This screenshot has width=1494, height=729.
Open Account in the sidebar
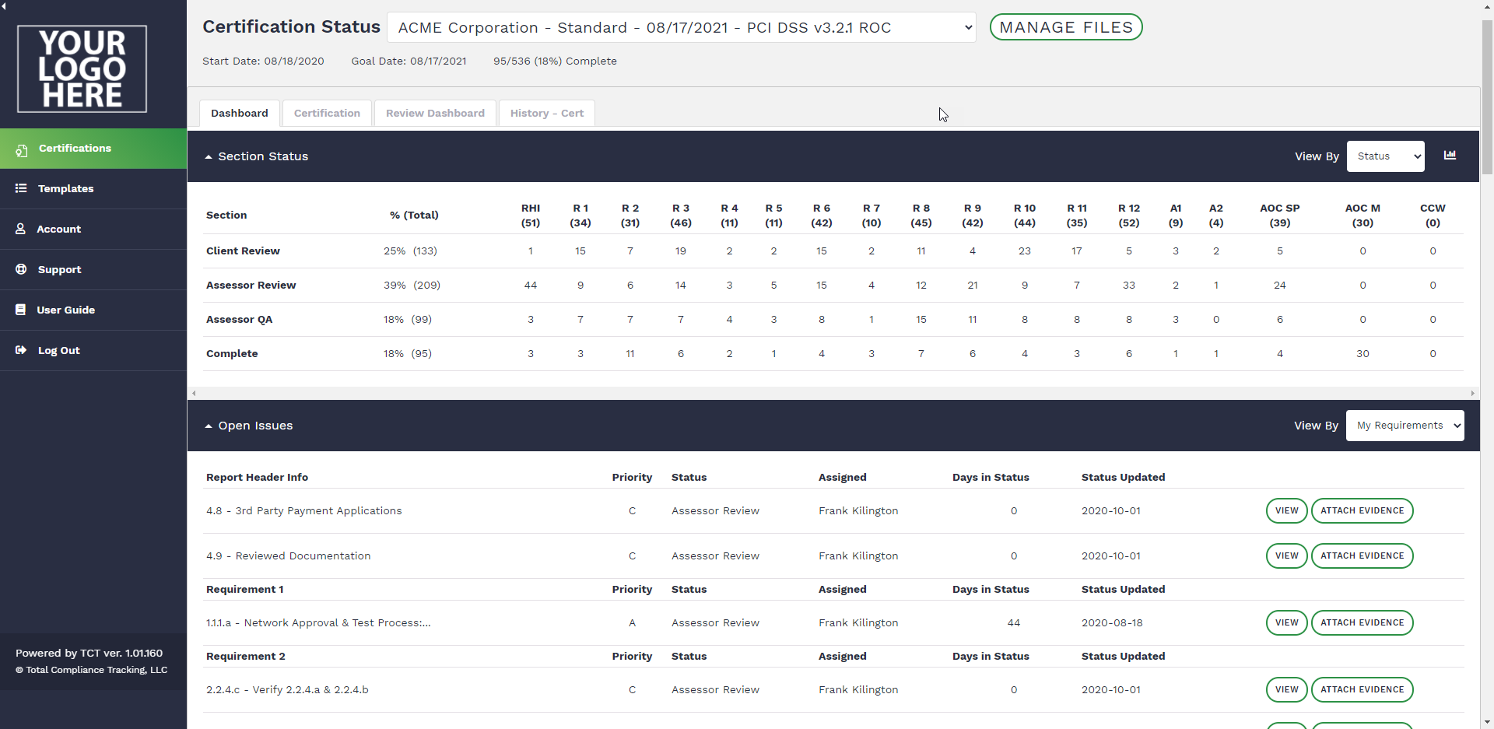click(93, 229)
